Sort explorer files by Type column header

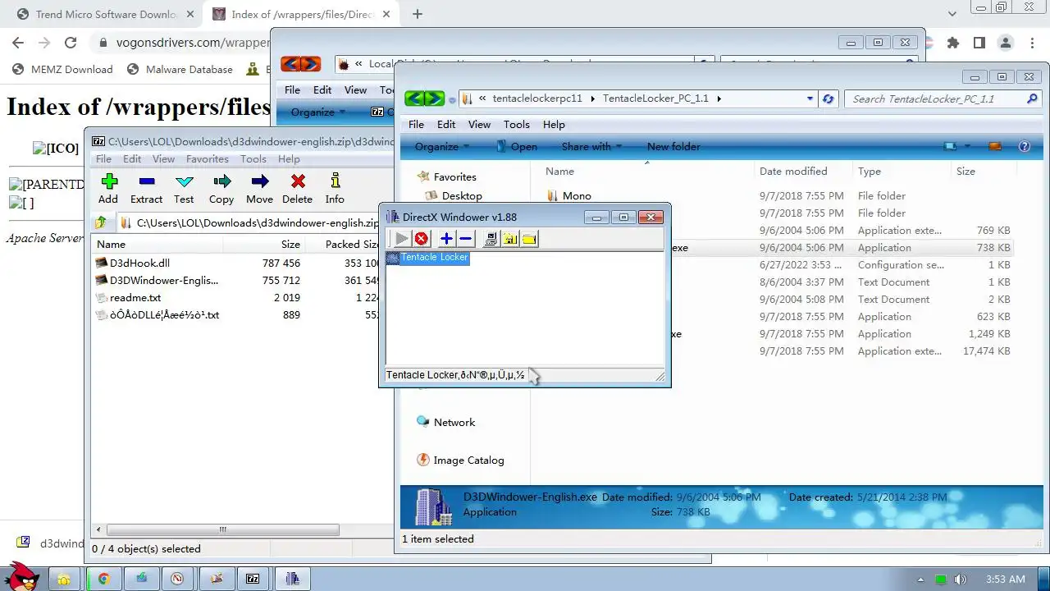point(870,172)
